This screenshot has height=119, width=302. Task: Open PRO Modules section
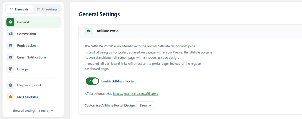pyautogui.click(x=33, y=97)
